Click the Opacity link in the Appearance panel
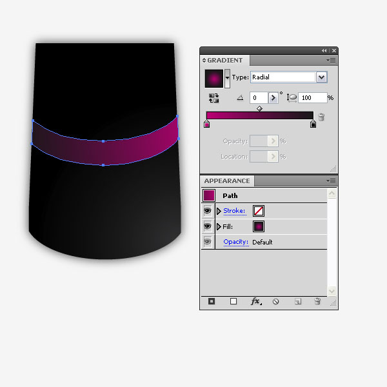The image size is (387, 387). (x=236, y=242)
